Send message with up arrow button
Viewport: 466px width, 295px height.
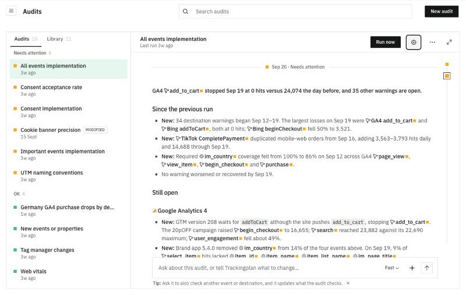(427, 268)
